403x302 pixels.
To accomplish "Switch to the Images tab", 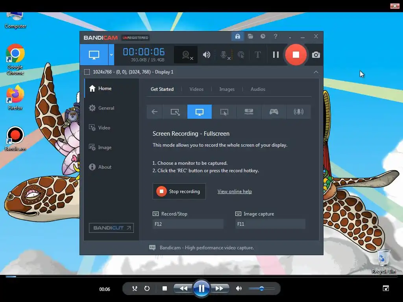I will 227,89.
